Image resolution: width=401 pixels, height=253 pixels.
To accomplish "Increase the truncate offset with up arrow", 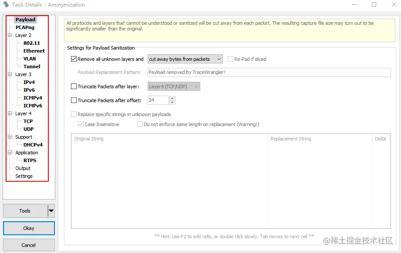I will 172,98.
